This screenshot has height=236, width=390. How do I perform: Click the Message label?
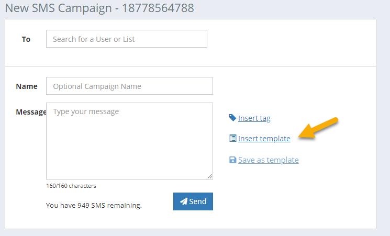31,112
